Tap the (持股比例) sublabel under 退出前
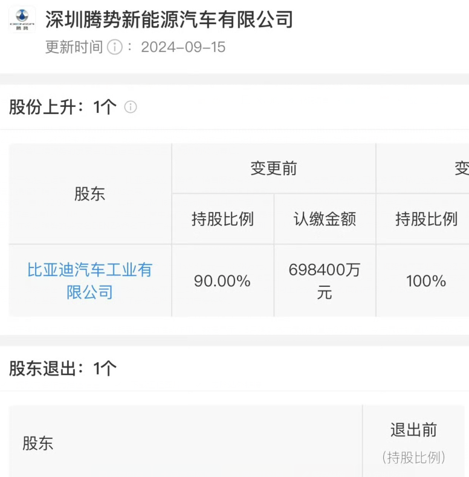469x477 pixels. click(x=413, y=457)
